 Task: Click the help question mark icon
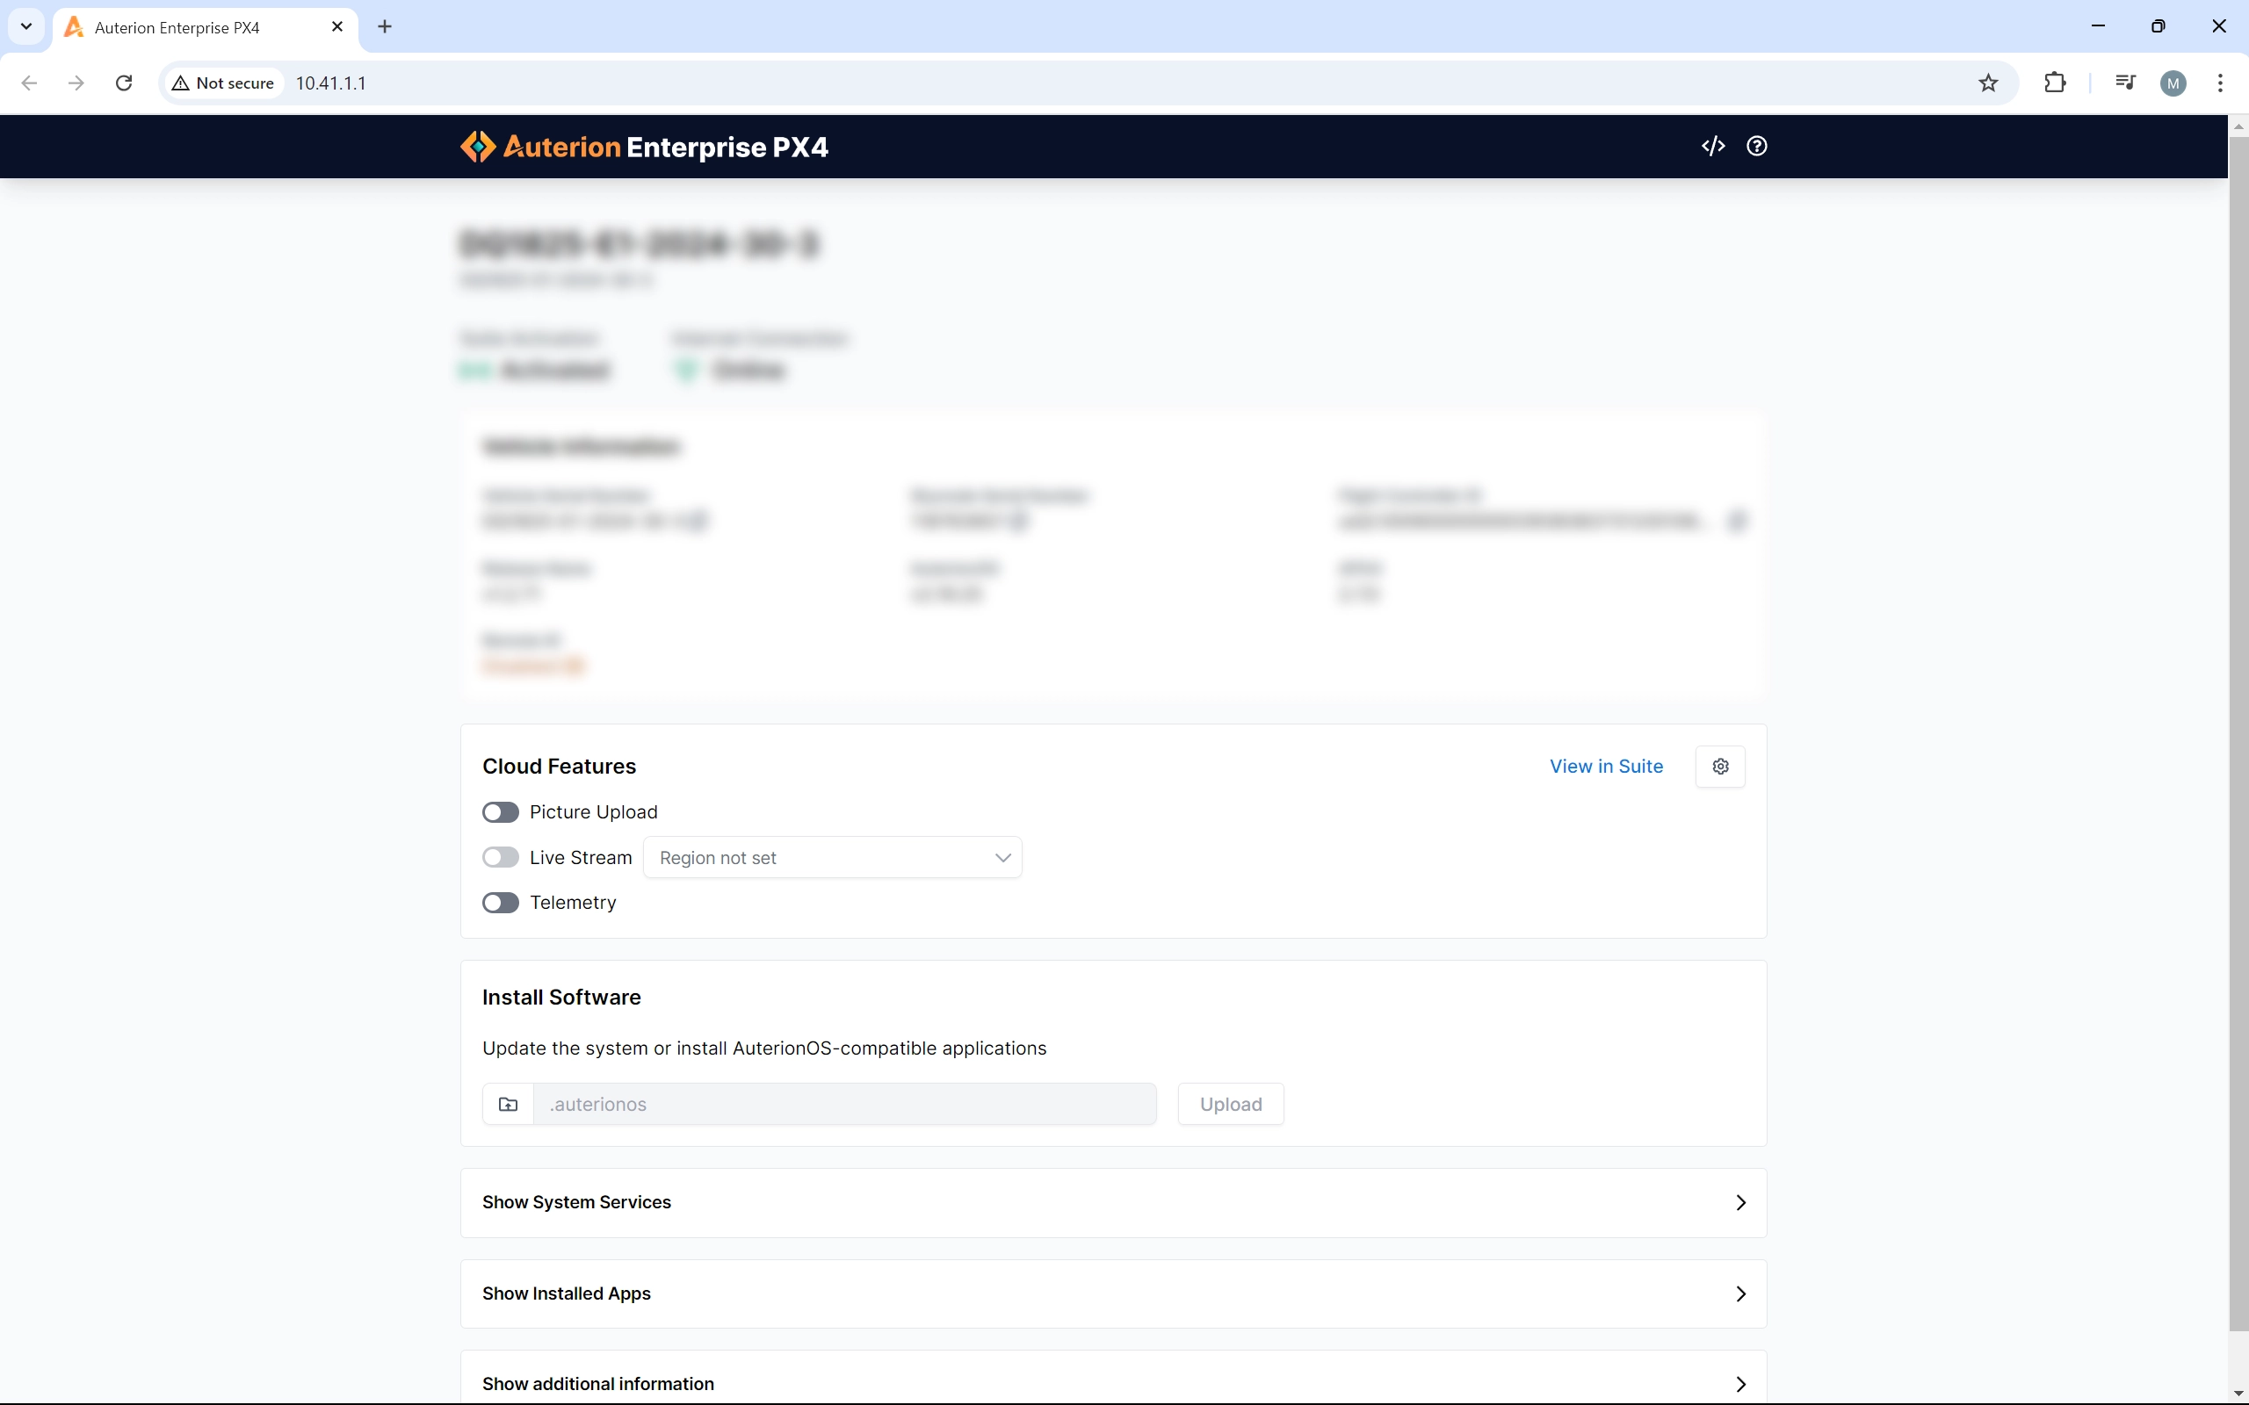point(1756,146)
